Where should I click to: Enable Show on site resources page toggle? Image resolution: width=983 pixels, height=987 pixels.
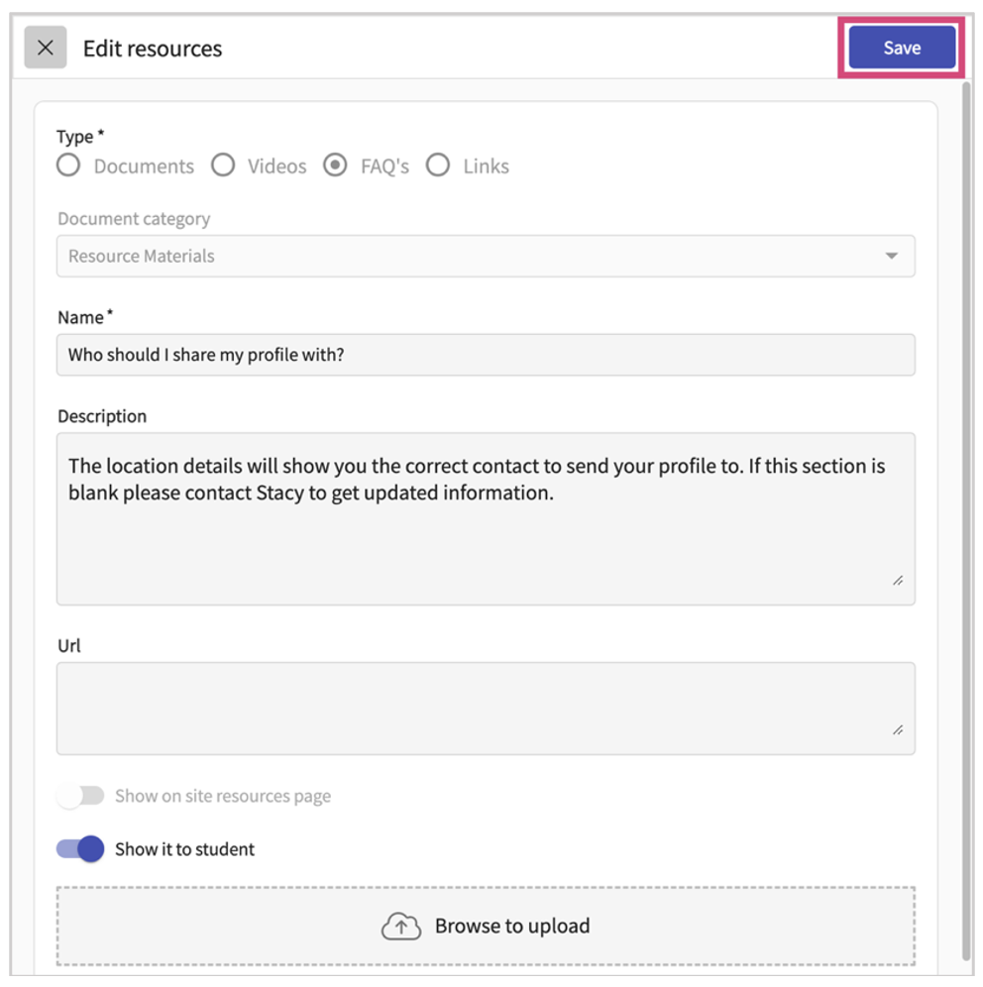click(x=80, y=796)
